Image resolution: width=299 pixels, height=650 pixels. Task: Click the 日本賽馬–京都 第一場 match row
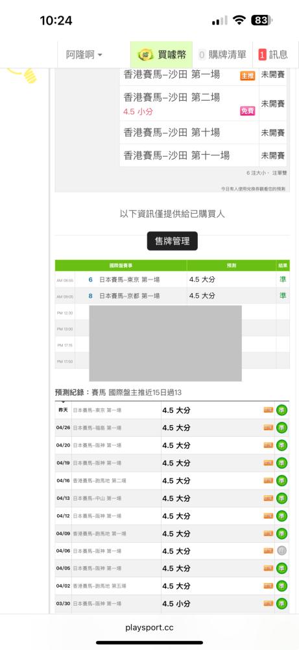[x=172, y=296]
